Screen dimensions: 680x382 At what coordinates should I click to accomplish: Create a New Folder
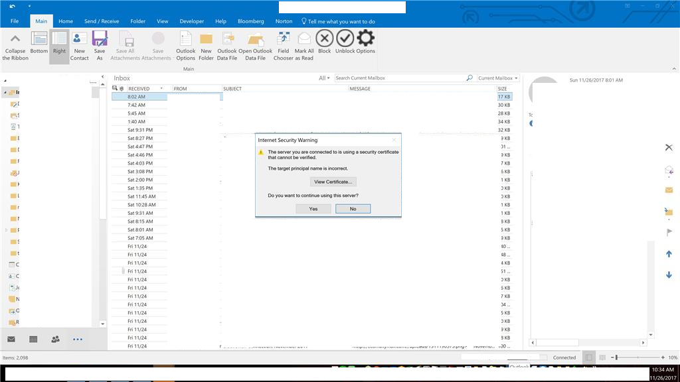click(206, 46)
